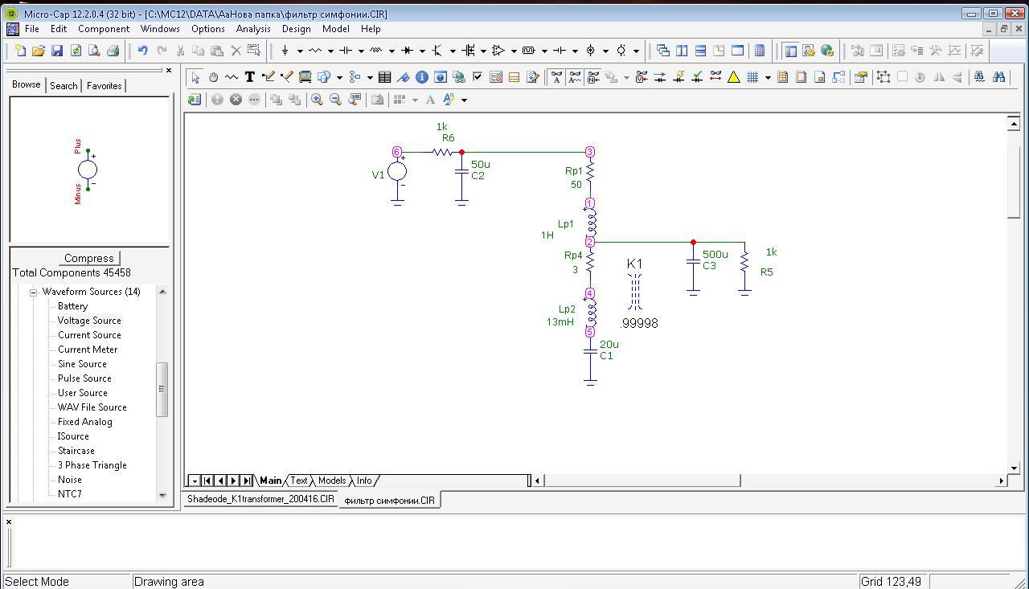This screenshot has height=589, width=1029.
Task: Toggle the component panel button
Action: pyautogui.click(x=790, y=51)
